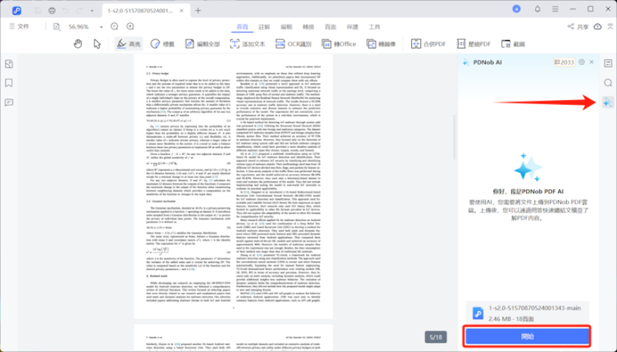This screenshot has width=617, height=352.
Task: Open the properties panel in right sidebar
Action: (x=608, y=63)
